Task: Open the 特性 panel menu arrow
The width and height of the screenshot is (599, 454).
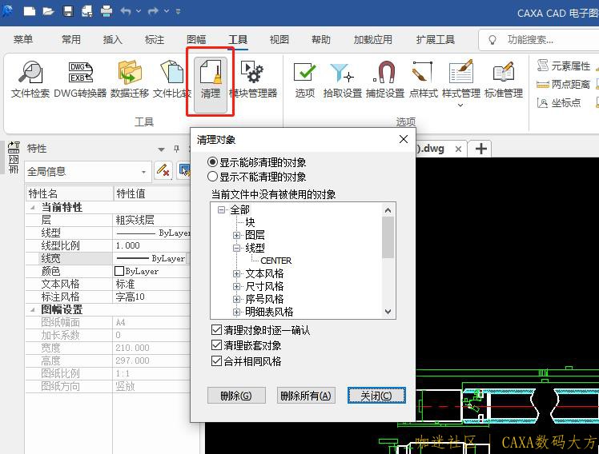Action: pos(161,149)
